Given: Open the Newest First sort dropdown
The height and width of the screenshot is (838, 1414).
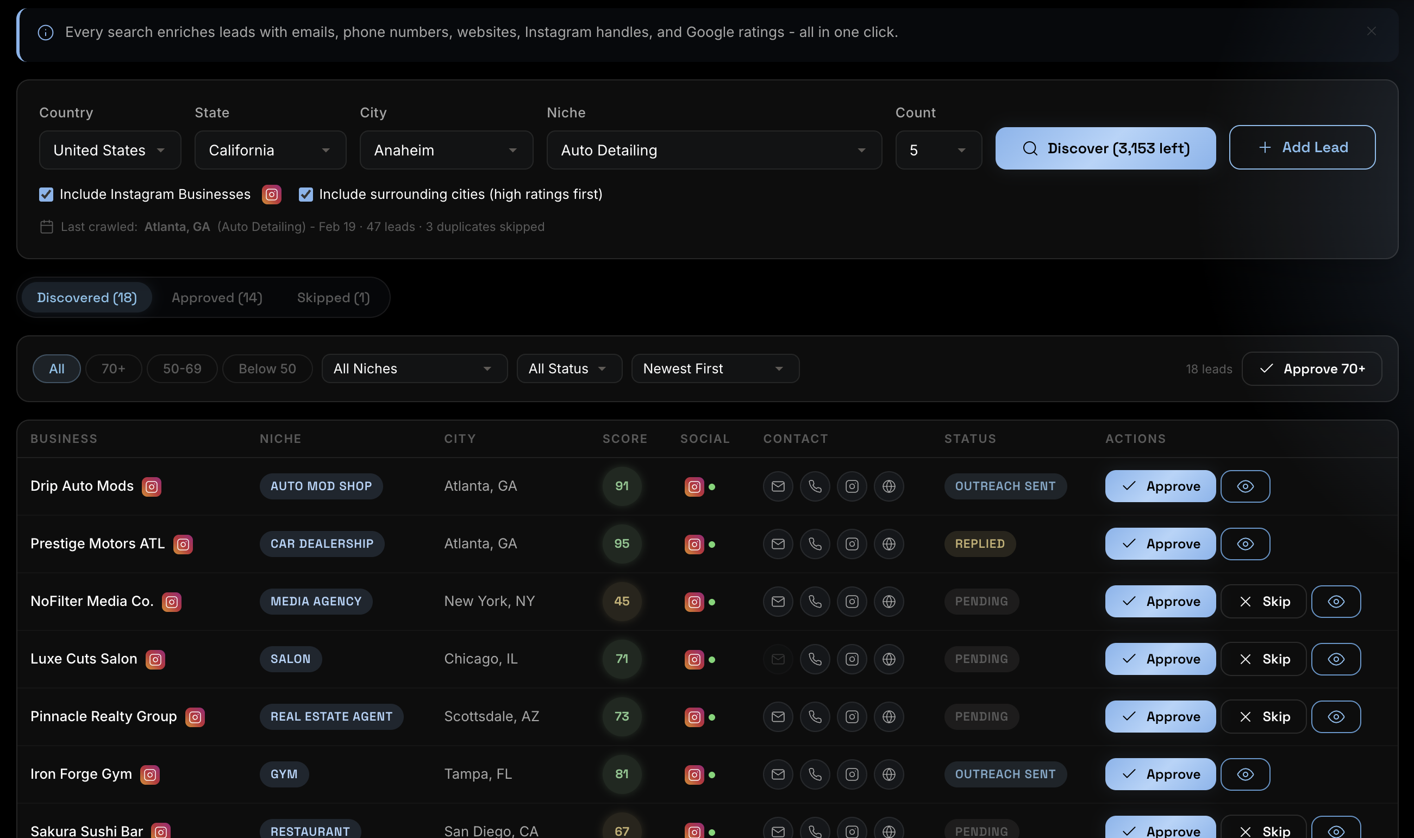Looking at the screenshot, I should tap(715, 368).
